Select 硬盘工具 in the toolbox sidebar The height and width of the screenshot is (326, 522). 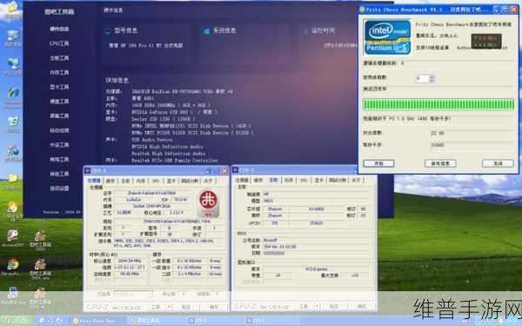[x=59, y=101]
